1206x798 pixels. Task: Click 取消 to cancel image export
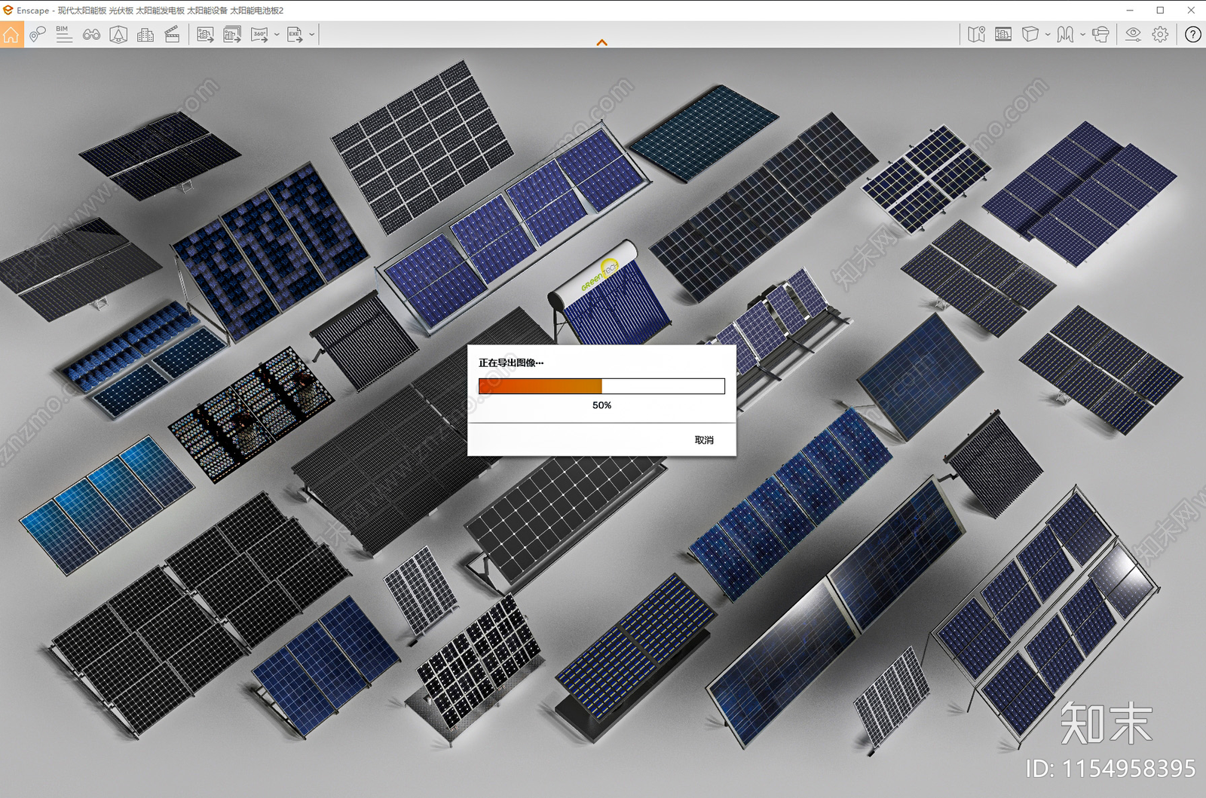coord(704,440)
